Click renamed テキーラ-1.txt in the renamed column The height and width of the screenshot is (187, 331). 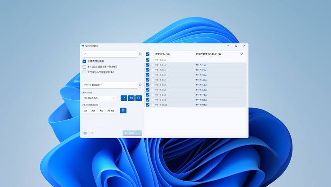pyautogui.click(x=201, y=65)
